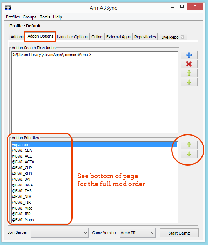Image resolution: width=208 pixels, height=245 pixels.
Task: Close the Live Repo tab
Action: (182, 37)
